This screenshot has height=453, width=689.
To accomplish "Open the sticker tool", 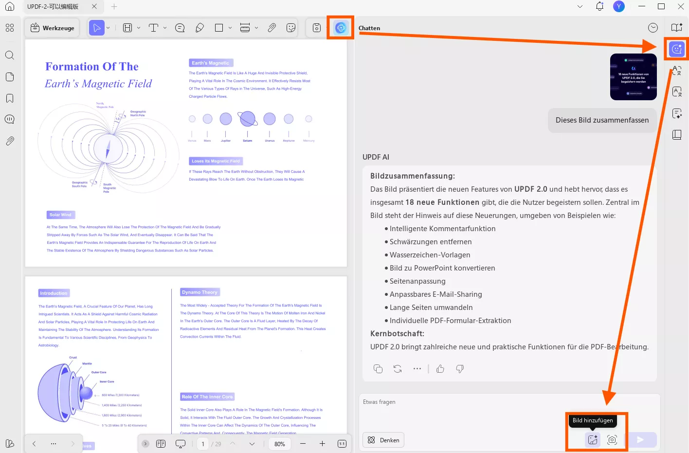I will click(291, 28).
